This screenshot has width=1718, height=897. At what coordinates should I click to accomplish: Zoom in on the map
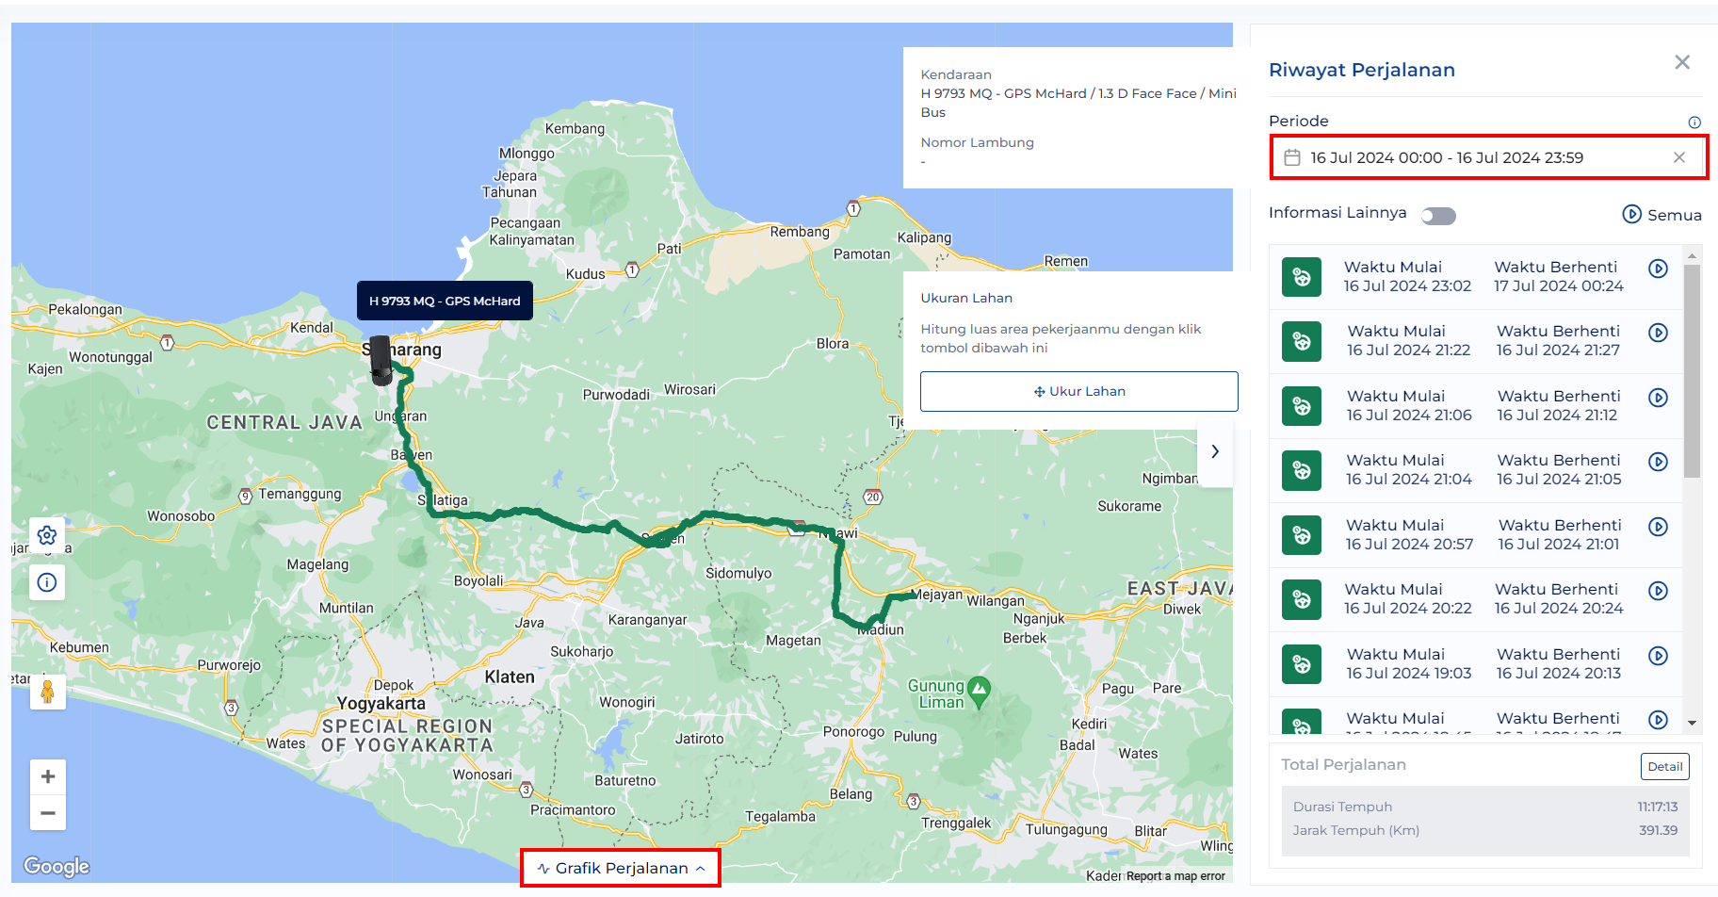(x=48, y=776)
